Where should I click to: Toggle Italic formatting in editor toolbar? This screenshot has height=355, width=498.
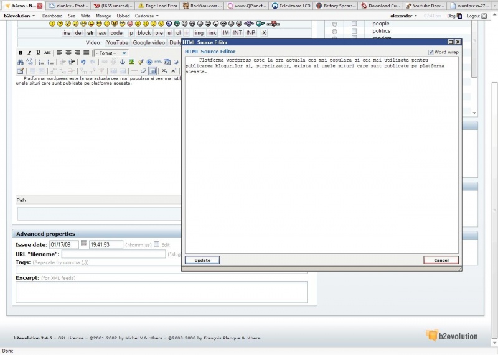29,53
